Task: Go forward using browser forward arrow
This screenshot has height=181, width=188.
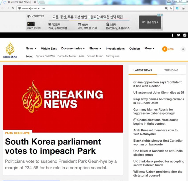Action: coord(8,8)
